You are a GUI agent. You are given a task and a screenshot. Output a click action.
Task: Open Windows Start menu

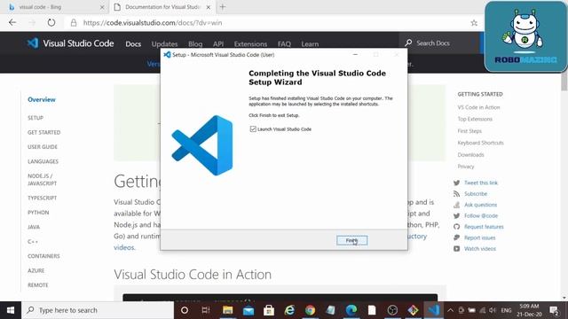11,310
